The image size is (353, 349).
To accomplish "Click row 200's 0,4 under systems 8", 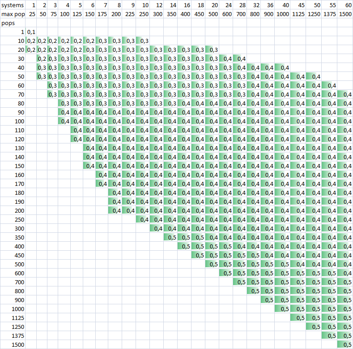I will (115, 211).
